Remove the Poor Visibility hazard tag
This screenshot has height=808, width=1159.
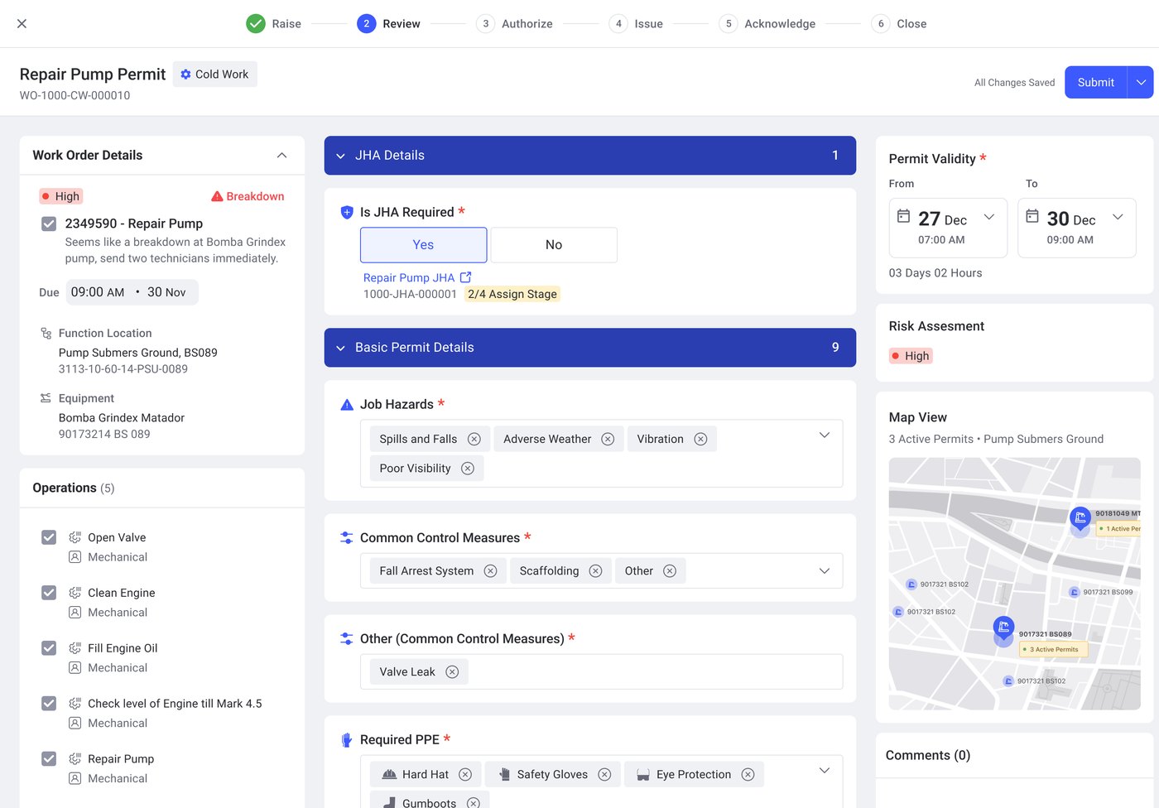point(468,469)
